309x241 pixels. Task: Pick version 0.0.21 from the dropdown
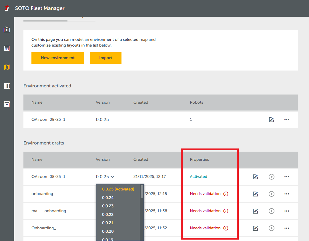pos(108,223)
